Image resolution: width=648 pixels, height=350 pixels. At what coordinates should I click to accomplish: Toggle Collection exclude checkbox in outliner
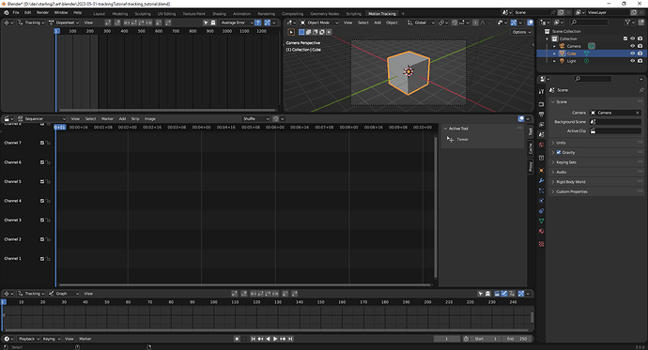(x=625, y=38)
